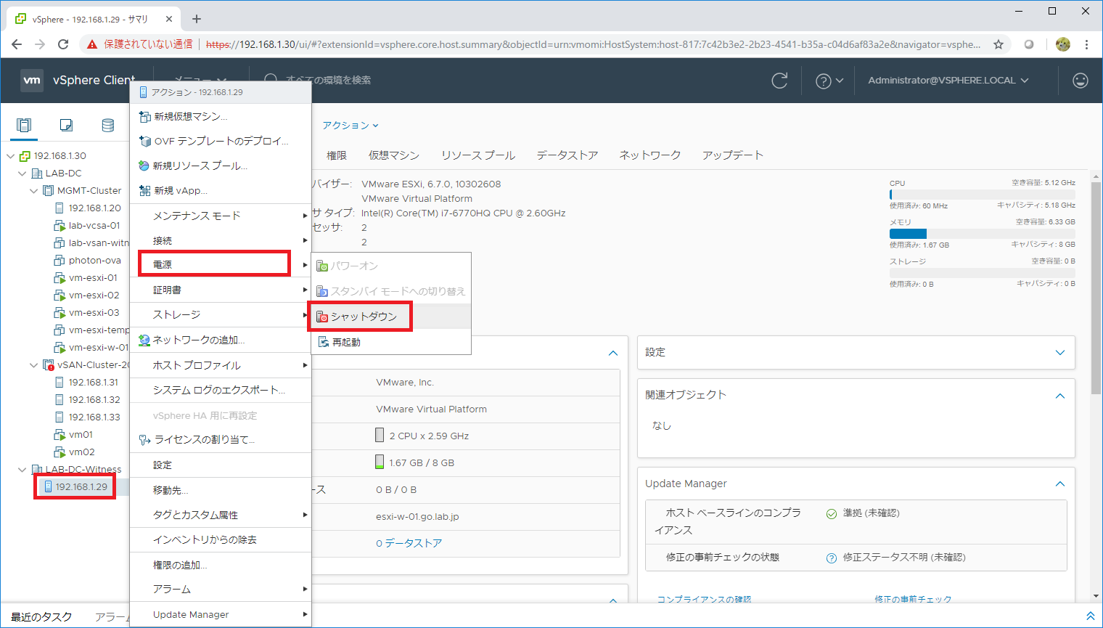This screenshot has height=628, width=1103.
Task: Open a new browser tab
Action: pyautogui.click(x=197, y=19)
